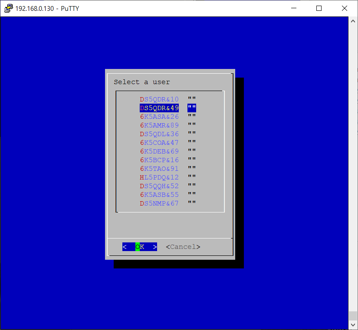Select highlighted user DS5QDR&49
358x330 pixels.
click(x=159, y=108)
